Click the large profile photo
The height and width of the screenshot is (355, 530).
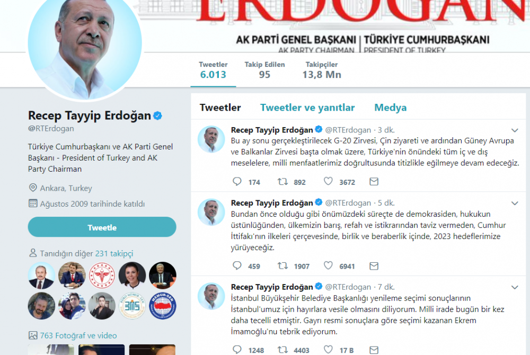(x=85, y=44)
